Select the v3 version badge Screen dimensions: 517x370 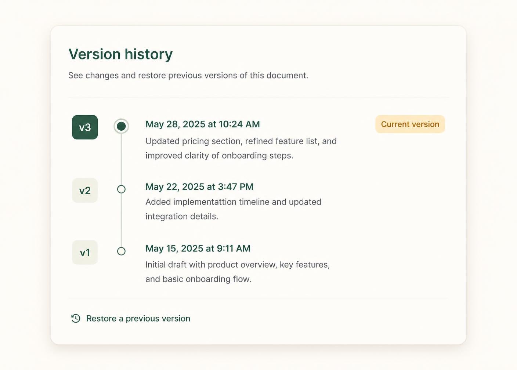(85, 127)
